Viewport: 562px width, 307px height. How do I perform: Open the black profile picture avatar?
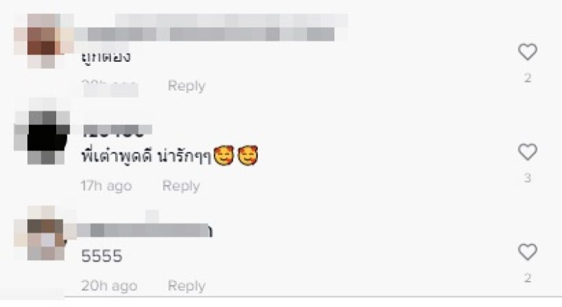pos(42,138)
